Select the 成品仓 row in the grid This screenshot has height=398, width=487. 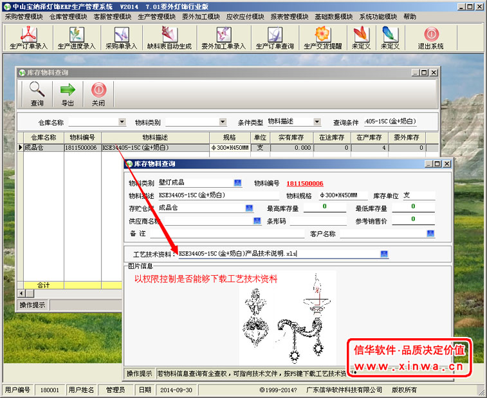(x=42, y=148)
